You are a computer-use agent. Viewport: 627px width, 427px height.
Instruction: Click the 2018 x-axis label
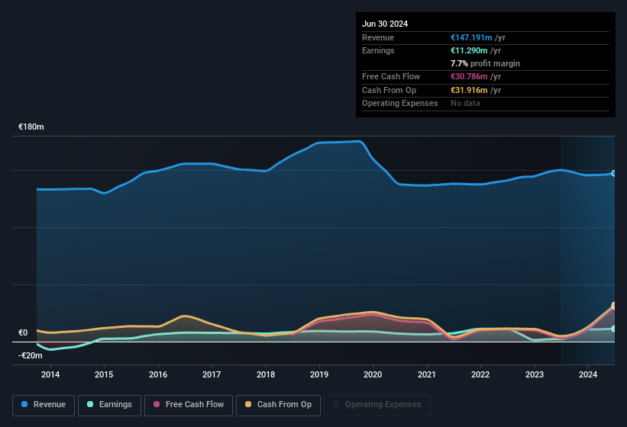(266, 374)
